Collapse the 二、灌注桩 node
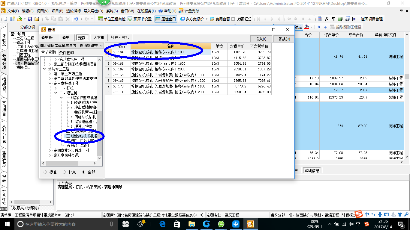 pyautogui.click(x=56, y=93)
